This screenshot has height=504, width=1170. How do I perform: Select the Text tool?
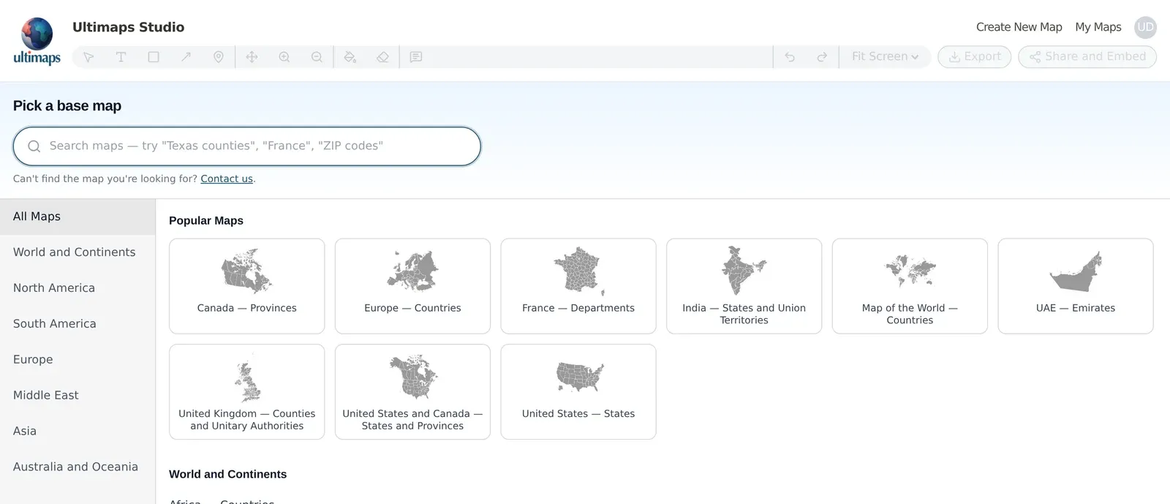click(121, 57)
